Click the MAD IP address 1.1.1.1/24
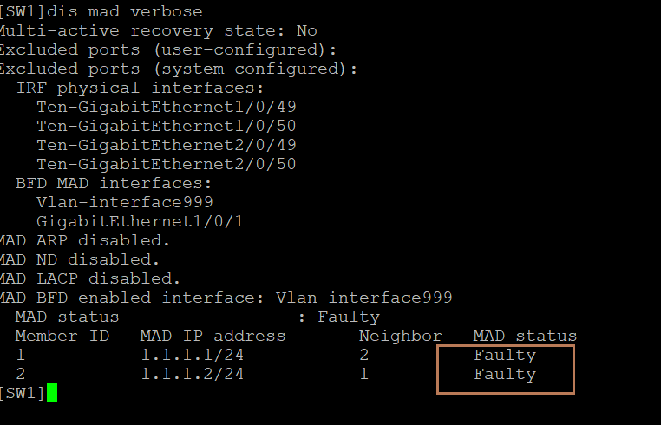Screen dimensions: 661x425 coord(192,355)
